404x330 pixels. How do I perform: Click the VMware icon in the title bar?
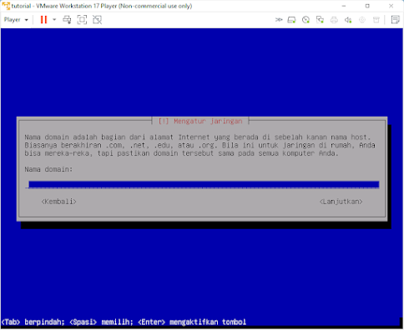coord(6,6)
